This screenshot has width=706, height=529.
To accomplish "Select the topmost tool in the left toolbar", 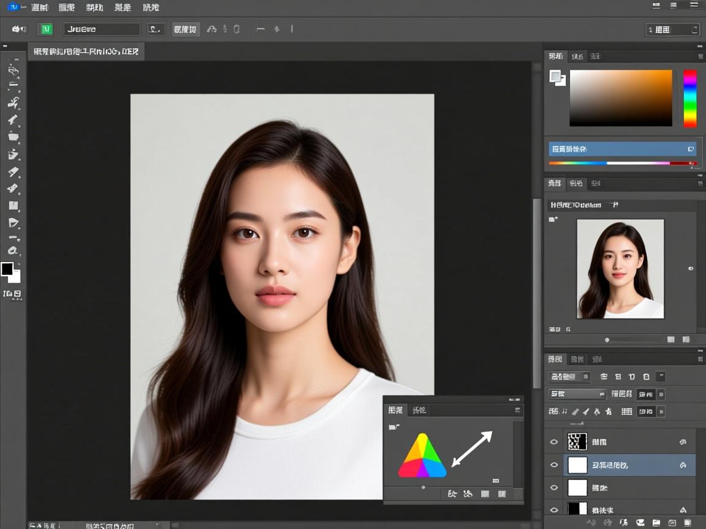I will pos(13,69).
